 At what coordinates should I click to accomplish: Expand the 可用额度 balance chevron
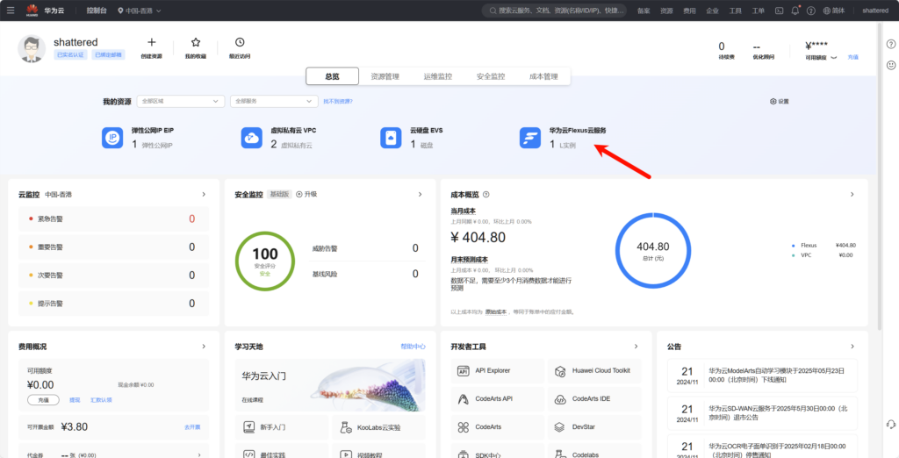click(834, 57)
